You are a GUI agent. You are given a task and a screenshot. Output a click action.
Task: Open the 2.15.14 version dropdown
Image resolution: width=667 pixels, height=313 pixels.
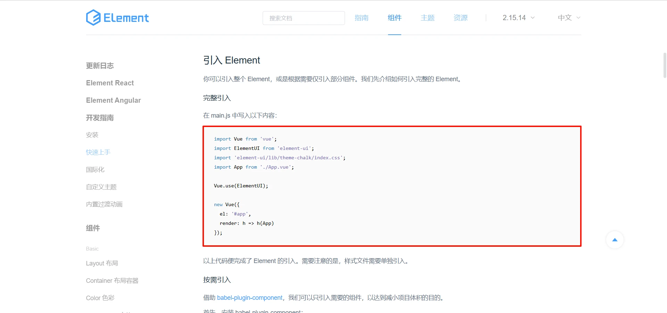[x=518, y=18]
